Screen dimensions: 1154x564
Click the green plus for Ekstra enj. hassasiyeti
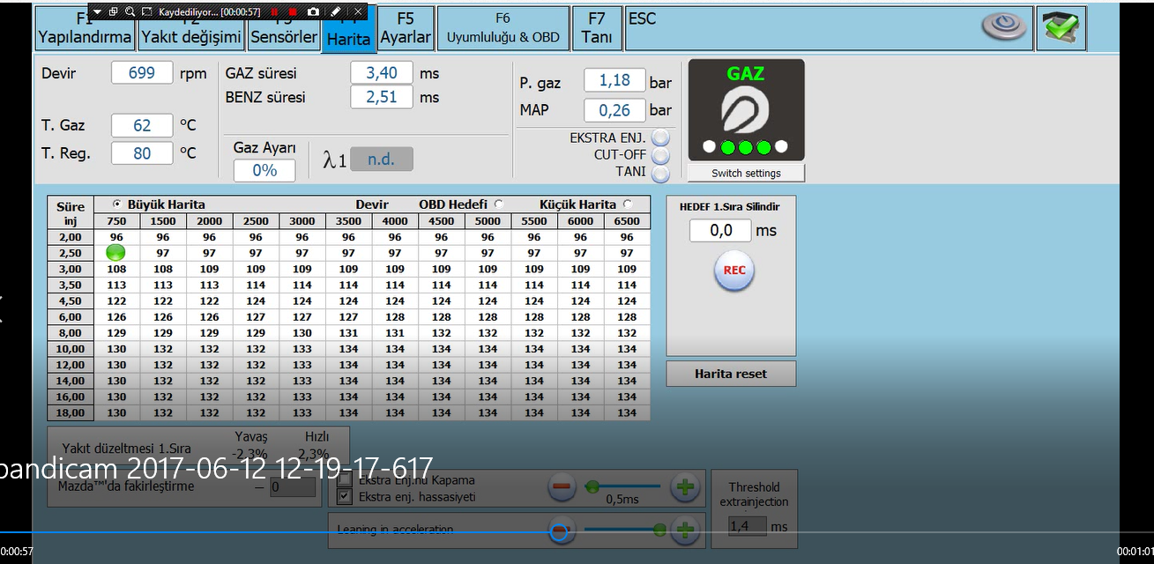pyautogui.click(x=685, y=486)
